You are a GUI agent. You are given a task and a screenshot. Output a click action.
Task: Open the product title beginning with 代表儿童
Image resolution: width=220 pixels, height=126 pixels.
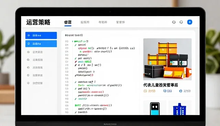pyautogui.click(x=161, y=85)
